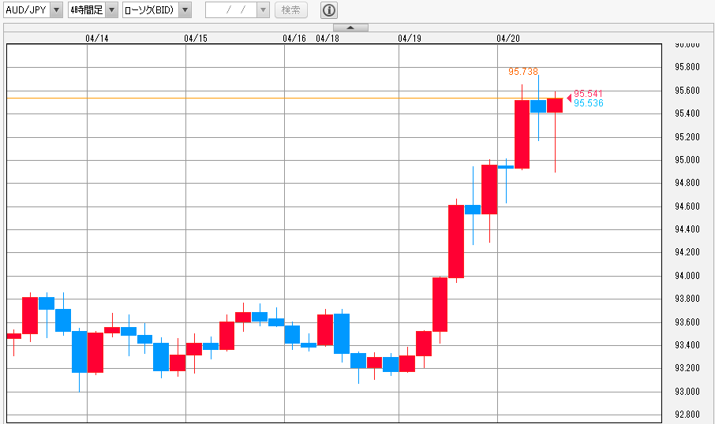Click the date input field
The image size is (715, 424).
[231, 10]
